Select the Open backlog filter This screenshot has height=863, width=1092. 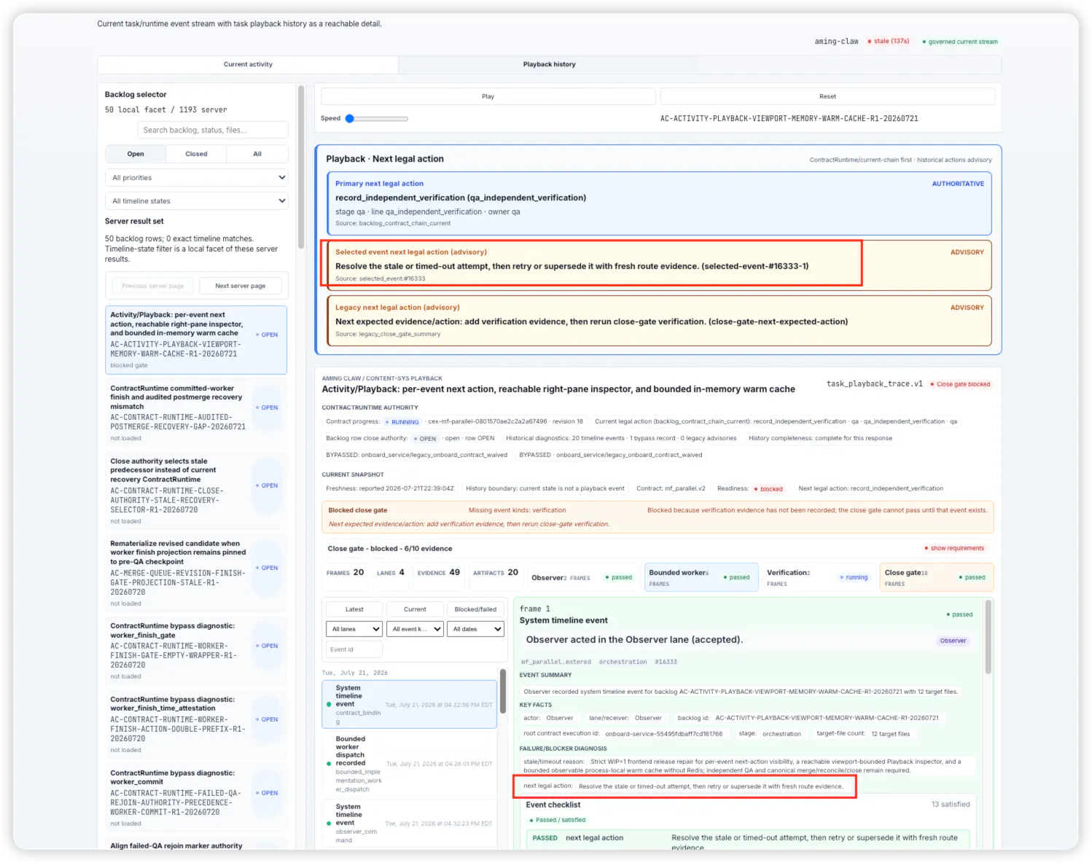point(136,154)
